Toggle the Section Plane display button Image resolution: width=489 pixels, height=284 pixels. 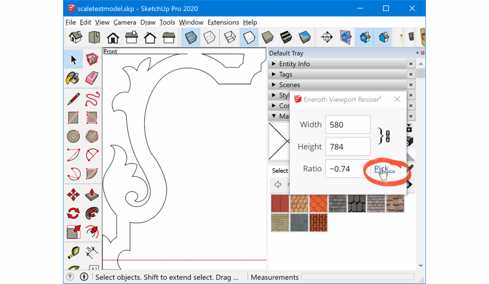346,37
